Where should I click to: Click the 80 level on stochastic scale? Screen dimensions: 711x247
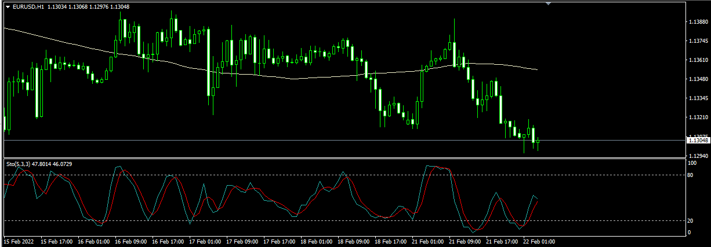691,175
